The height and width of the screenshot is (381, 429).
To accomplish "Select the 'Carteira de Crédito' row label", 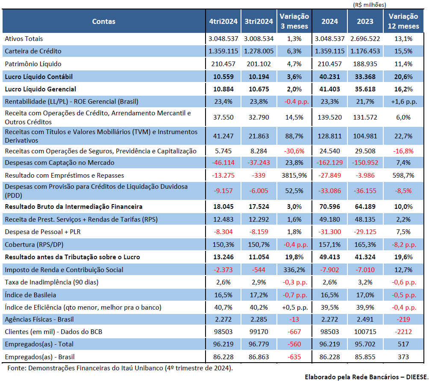I will (33, 51).
